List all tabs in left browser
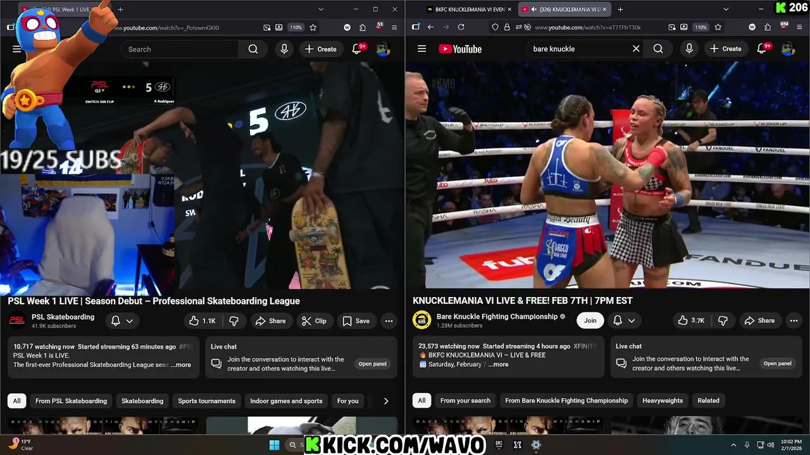 click(x=321, y=9)
